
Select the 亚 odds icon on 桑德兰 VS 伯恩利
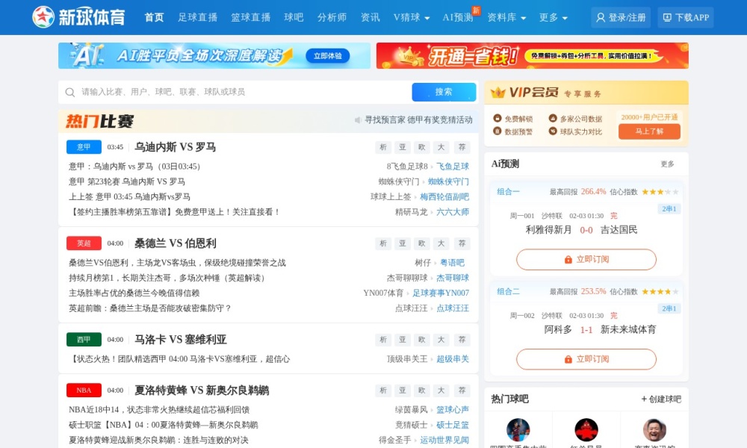[402, 243]
